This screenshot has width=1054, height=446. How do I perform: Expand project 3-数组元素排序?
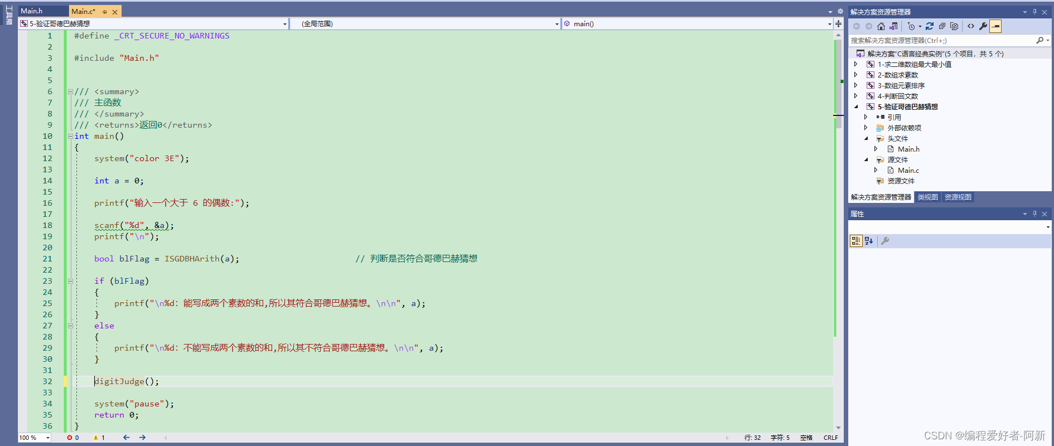point(856,85)
